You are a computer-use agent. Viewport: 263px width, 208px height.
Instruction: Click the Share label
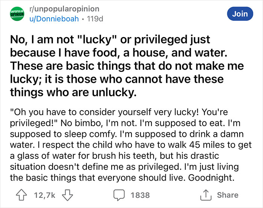coord(227,195)
